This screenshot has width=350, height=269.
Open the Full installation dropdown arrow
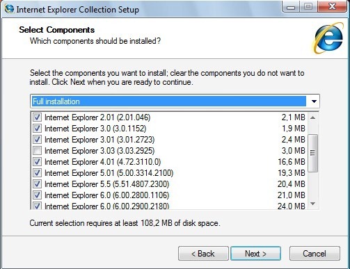[314, 101]
